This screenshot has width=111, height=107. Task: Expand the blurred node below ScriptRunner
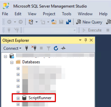click(x=18, y=104)
